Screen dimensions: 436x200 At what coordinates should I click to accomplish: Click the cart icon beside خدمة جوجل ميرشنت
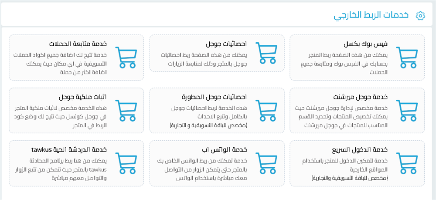point(406,110)
